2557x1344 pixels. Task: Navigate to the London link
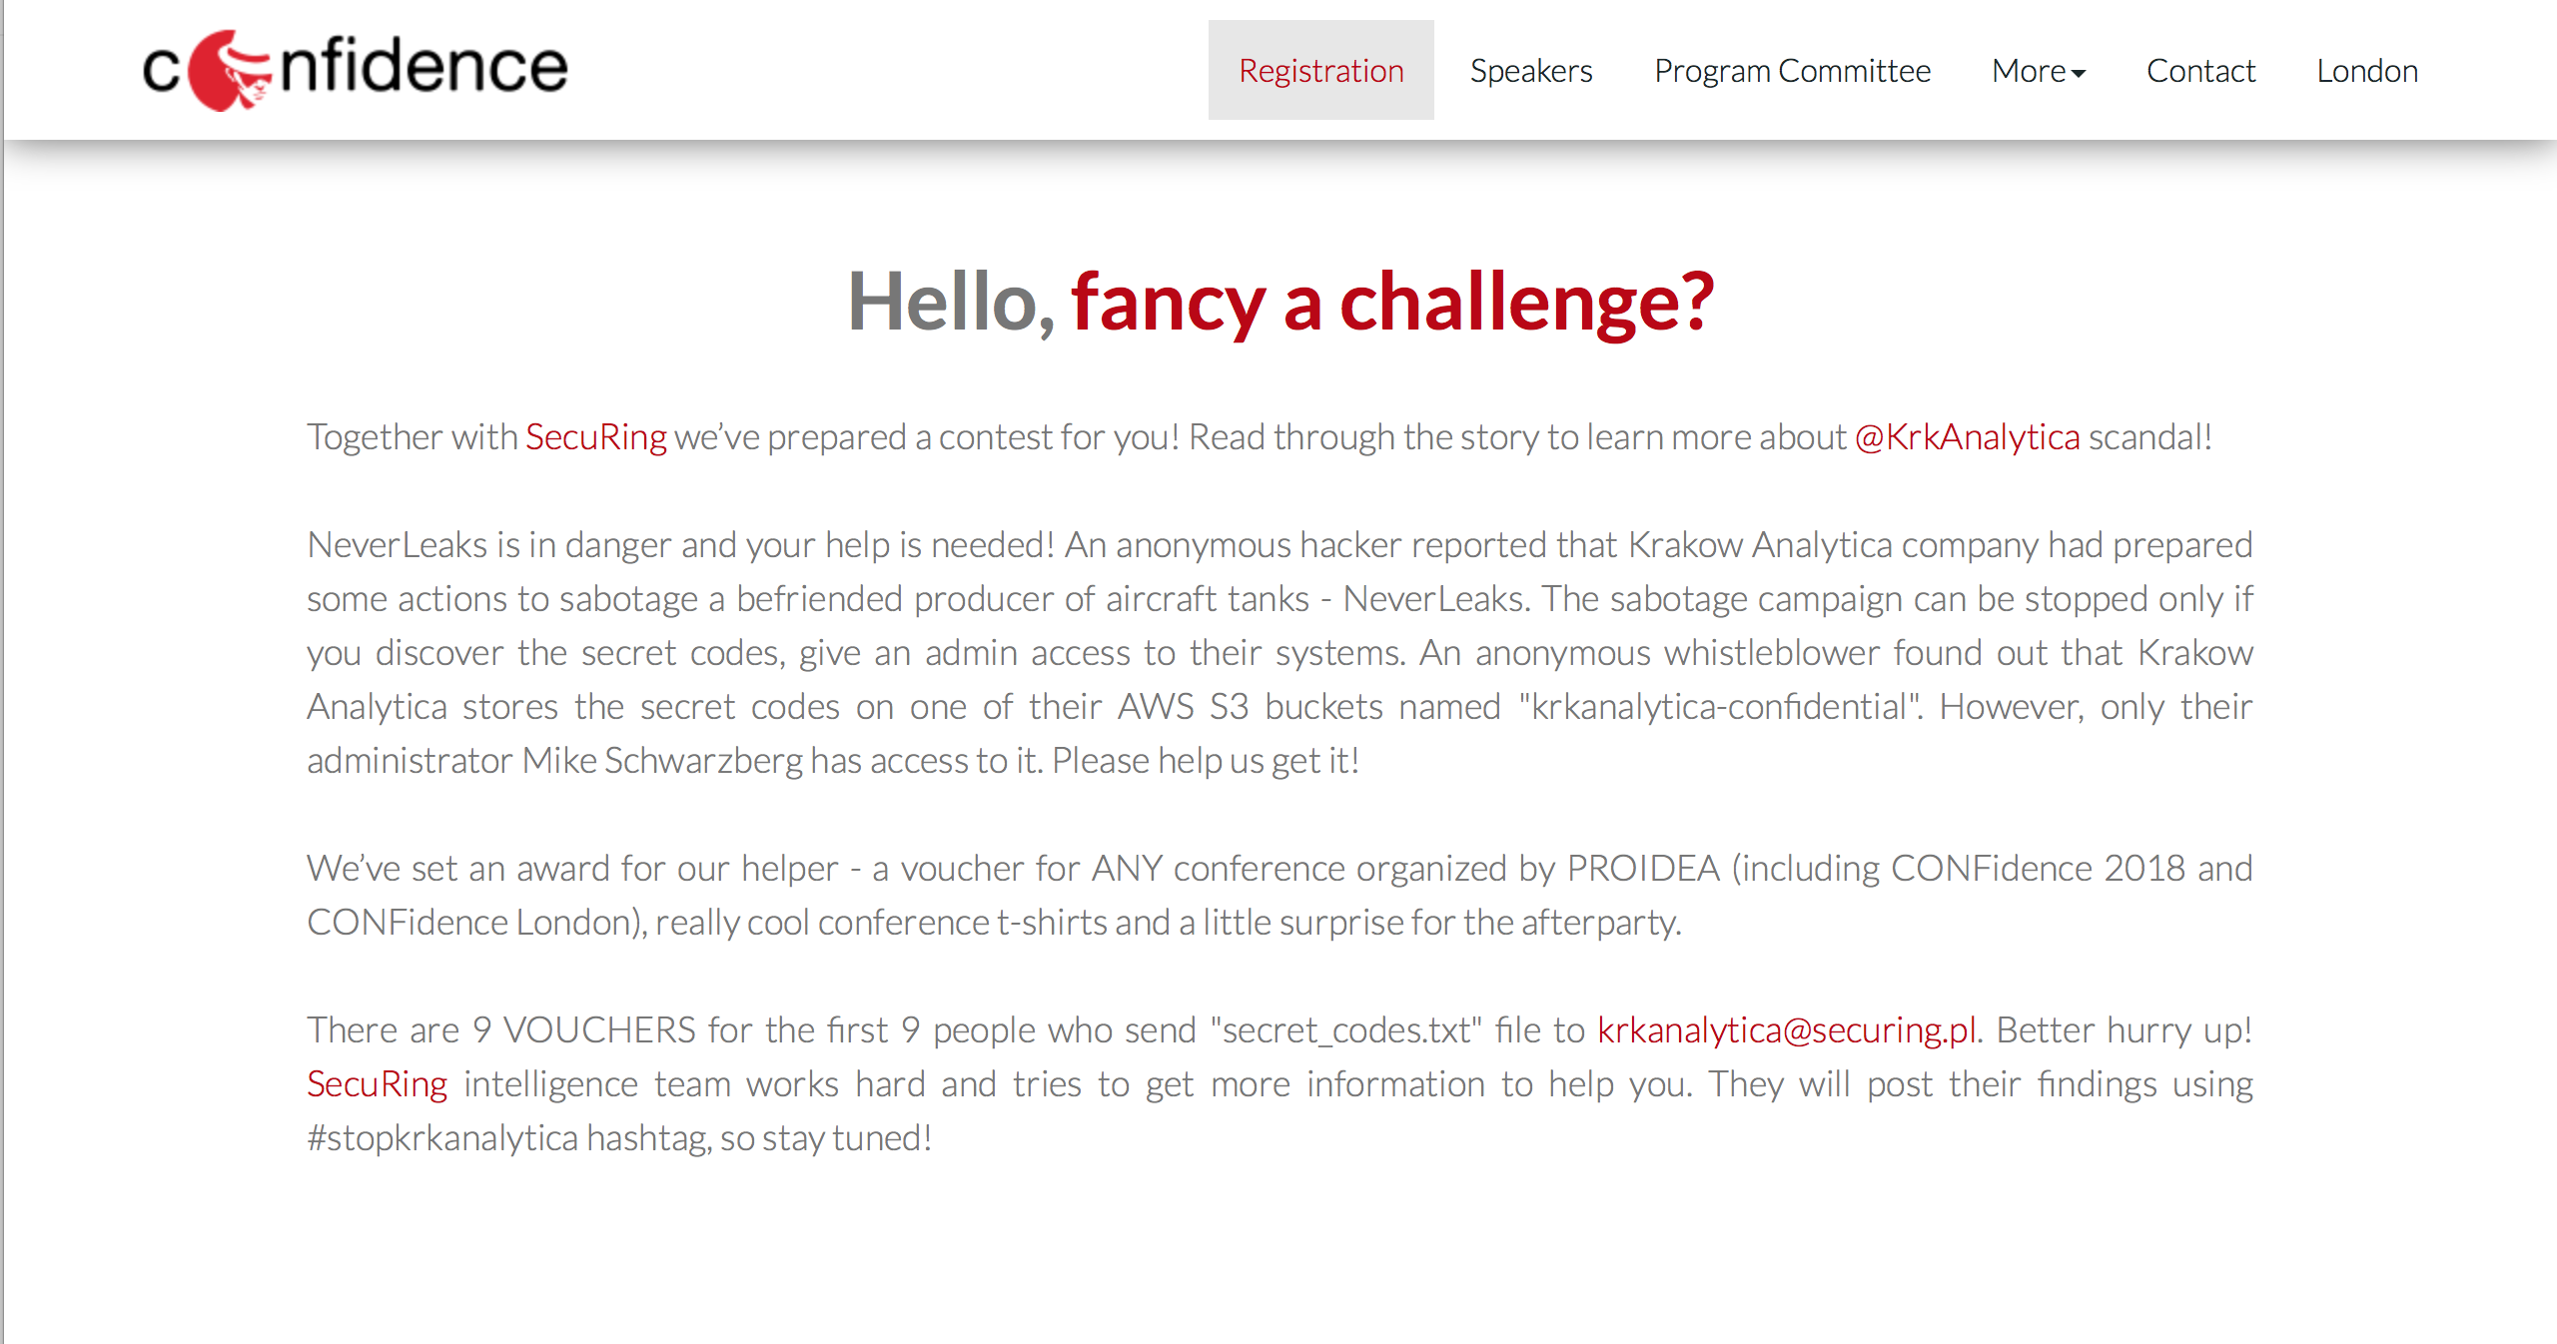click(x=2366, y=70)
